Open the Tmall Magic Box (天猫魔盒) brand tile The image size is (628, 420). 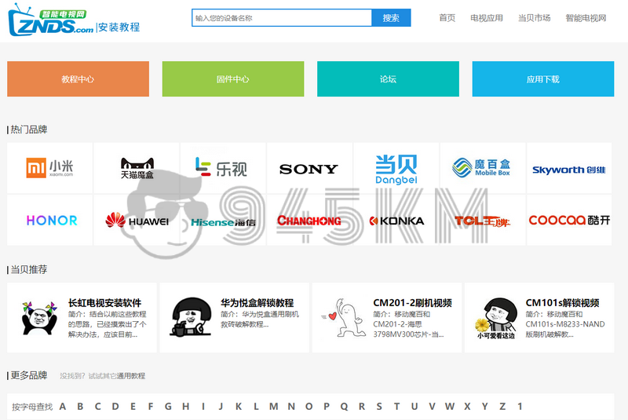click(x=137, y=168)
